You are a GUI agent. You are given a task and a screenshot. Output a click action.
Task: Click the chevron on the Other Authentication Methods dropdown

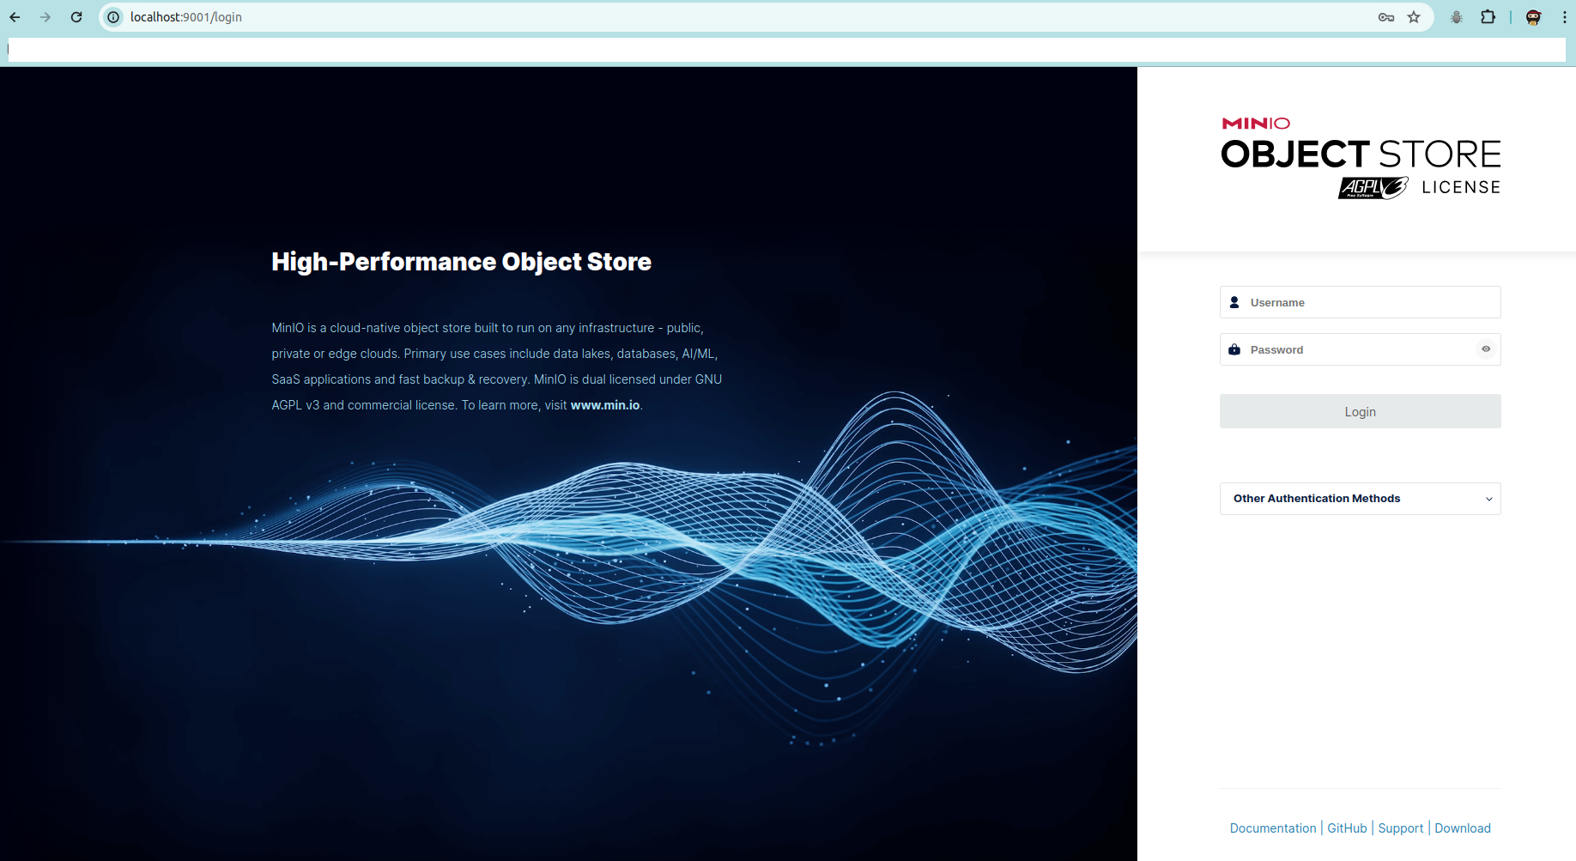(x=1489, y=499)
